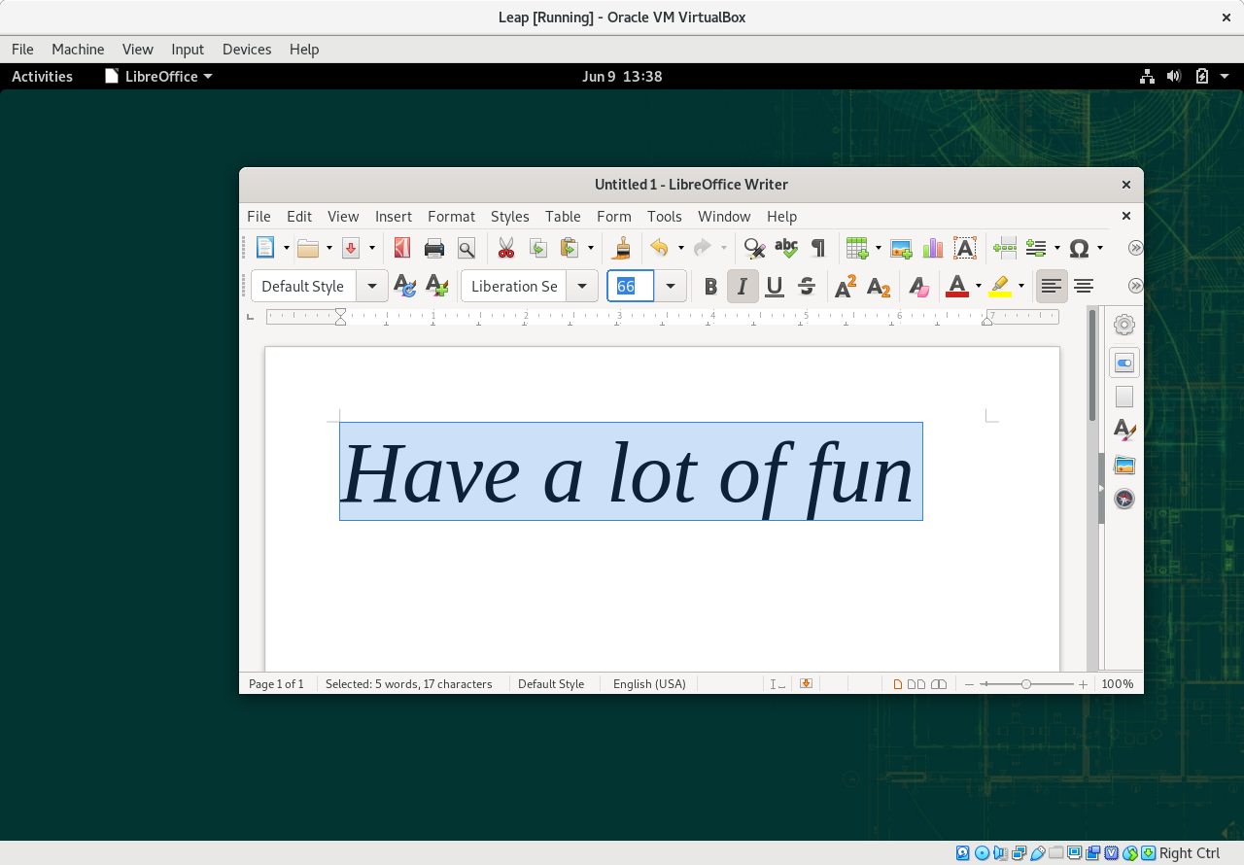Screen dimensions: 1244x865
Task: Open the Format menu
Action: [451, 217]
